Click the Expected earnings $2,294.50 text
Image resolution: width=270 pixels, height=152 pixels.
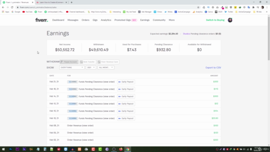pyautogui.click(x=164, y=34)
